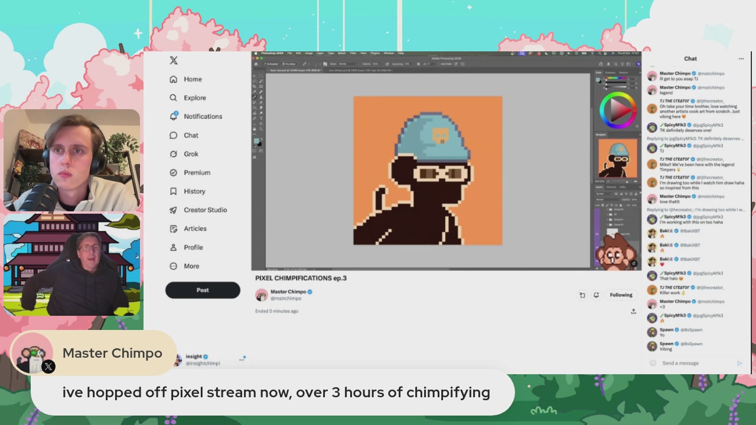Click the pixel chimp canvas in the video
The height and width of the screenshot is (425, 756).
[428, 171]
